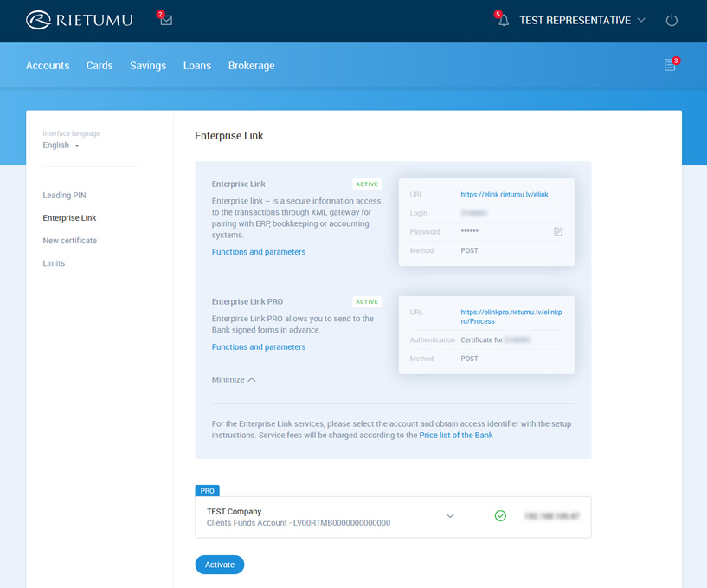This screenshot has width=707, height=588.
Task: Open the messages inbox icon
Action: tap(164, 20)
